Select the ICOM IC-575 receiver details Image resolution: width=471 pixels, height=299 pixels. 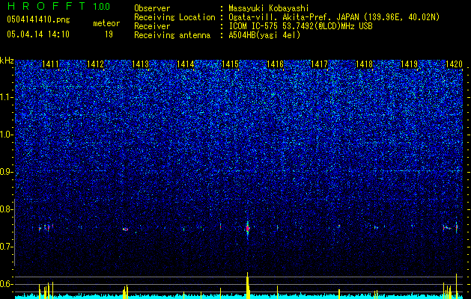(x=300, y=26)
